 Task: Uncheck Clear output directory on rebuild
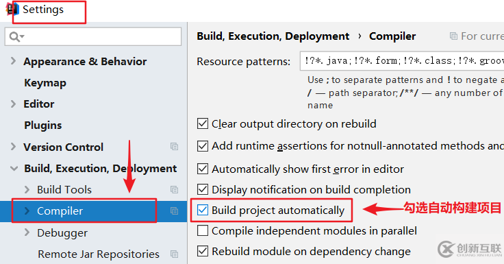(203, 123)
